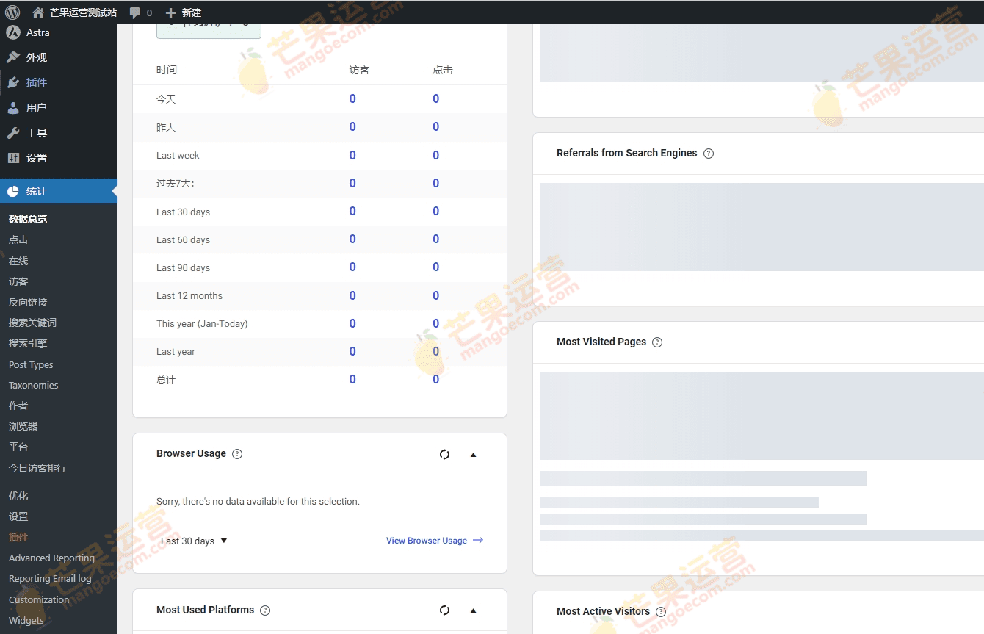Click the 设置 sliders icon
The width and height of the screenshot is (984, 634).
(13, 158)
